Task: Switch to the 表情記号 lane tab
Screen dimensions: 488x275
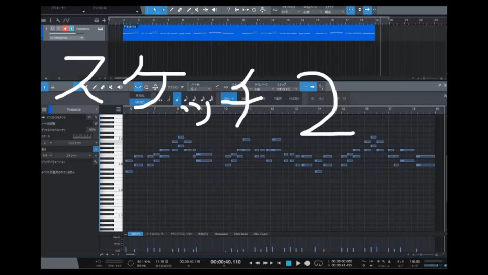Action: click(203, 234)
